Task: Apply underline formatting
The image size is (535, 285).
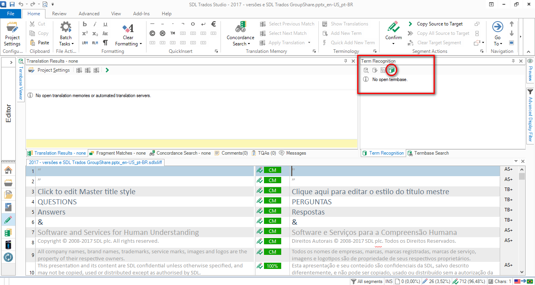Action: (x=105, y=24)
